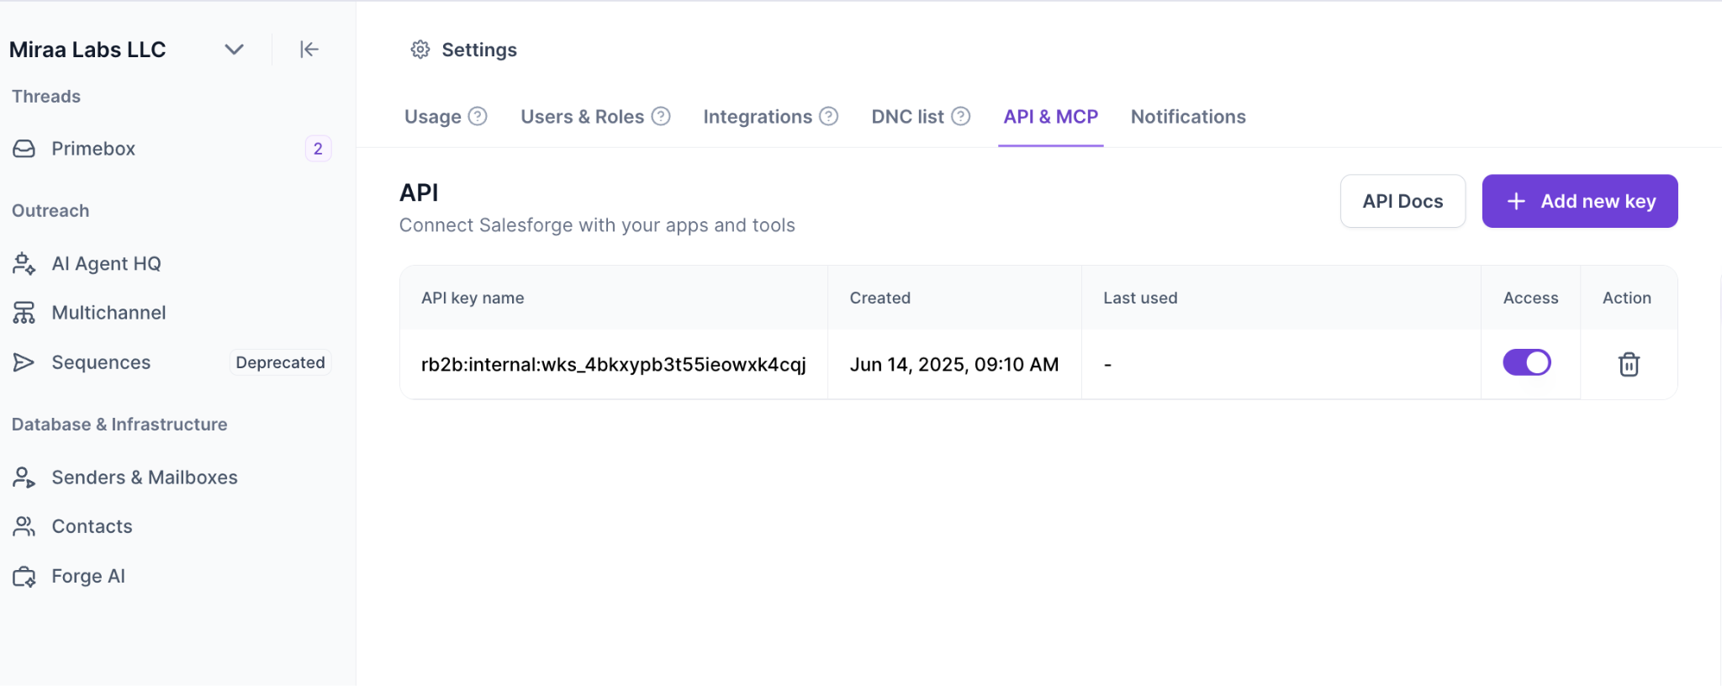
Task: Disable access for the rb2b API key
Action: point(1527,362)
